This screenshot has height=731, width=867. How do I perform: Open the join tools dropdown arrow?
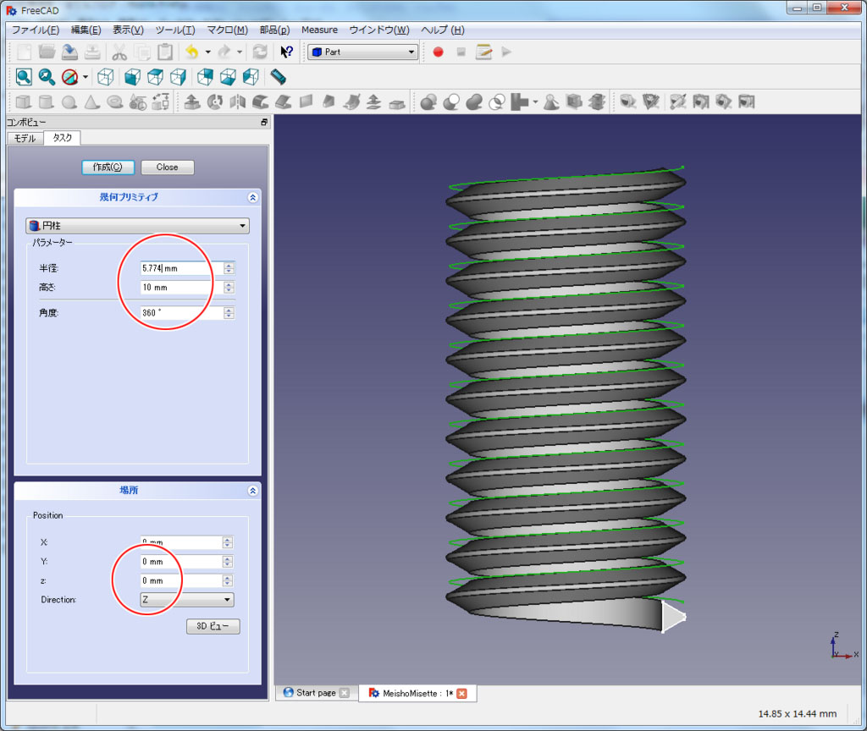tap(535, 102)
